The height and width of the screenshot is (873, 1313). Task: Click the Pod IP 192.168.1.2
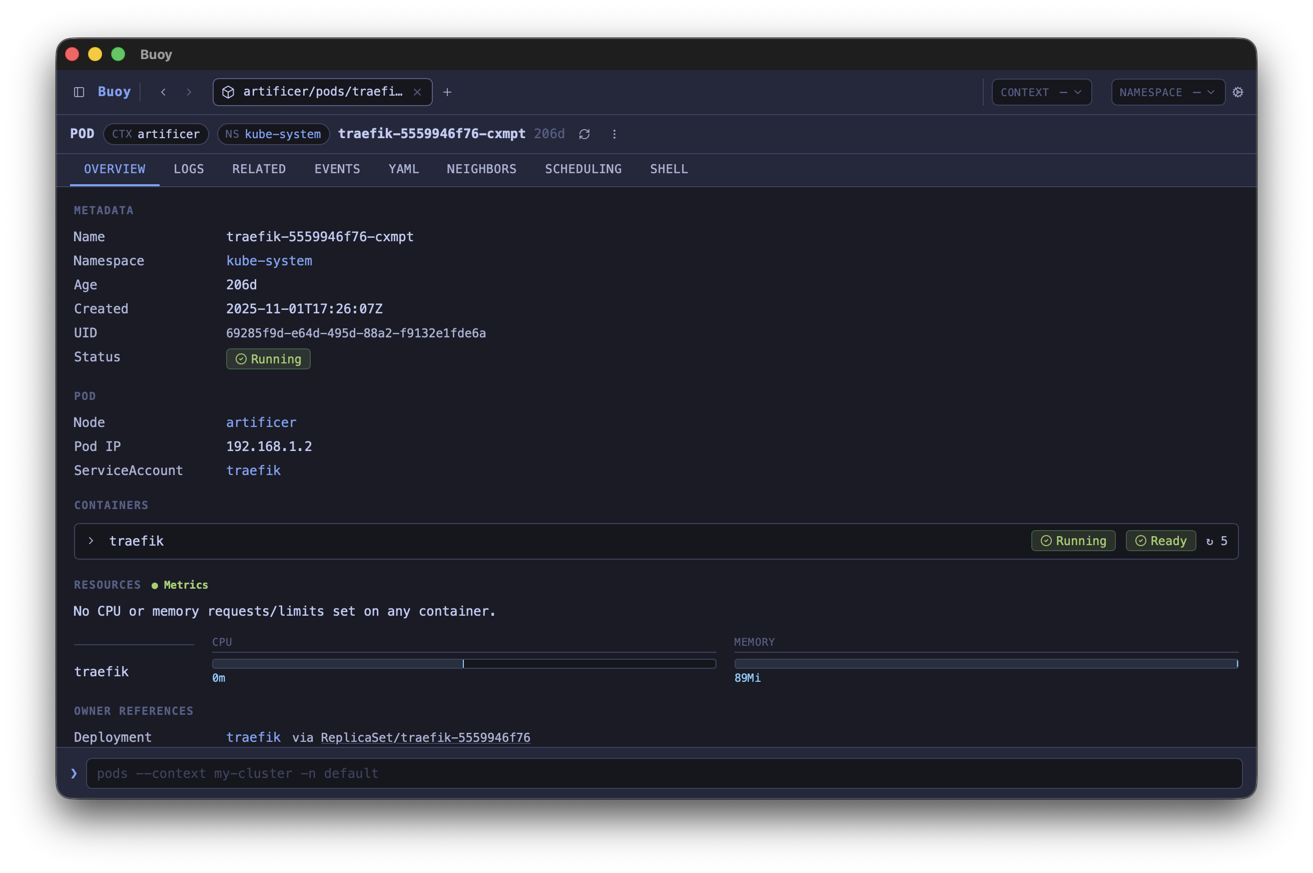click(269, 446)
